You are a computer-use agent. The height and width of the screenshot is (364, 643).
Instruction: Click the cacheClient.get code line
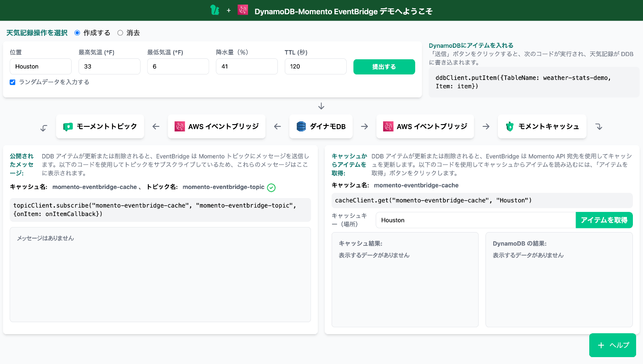(x=482, y=200)
